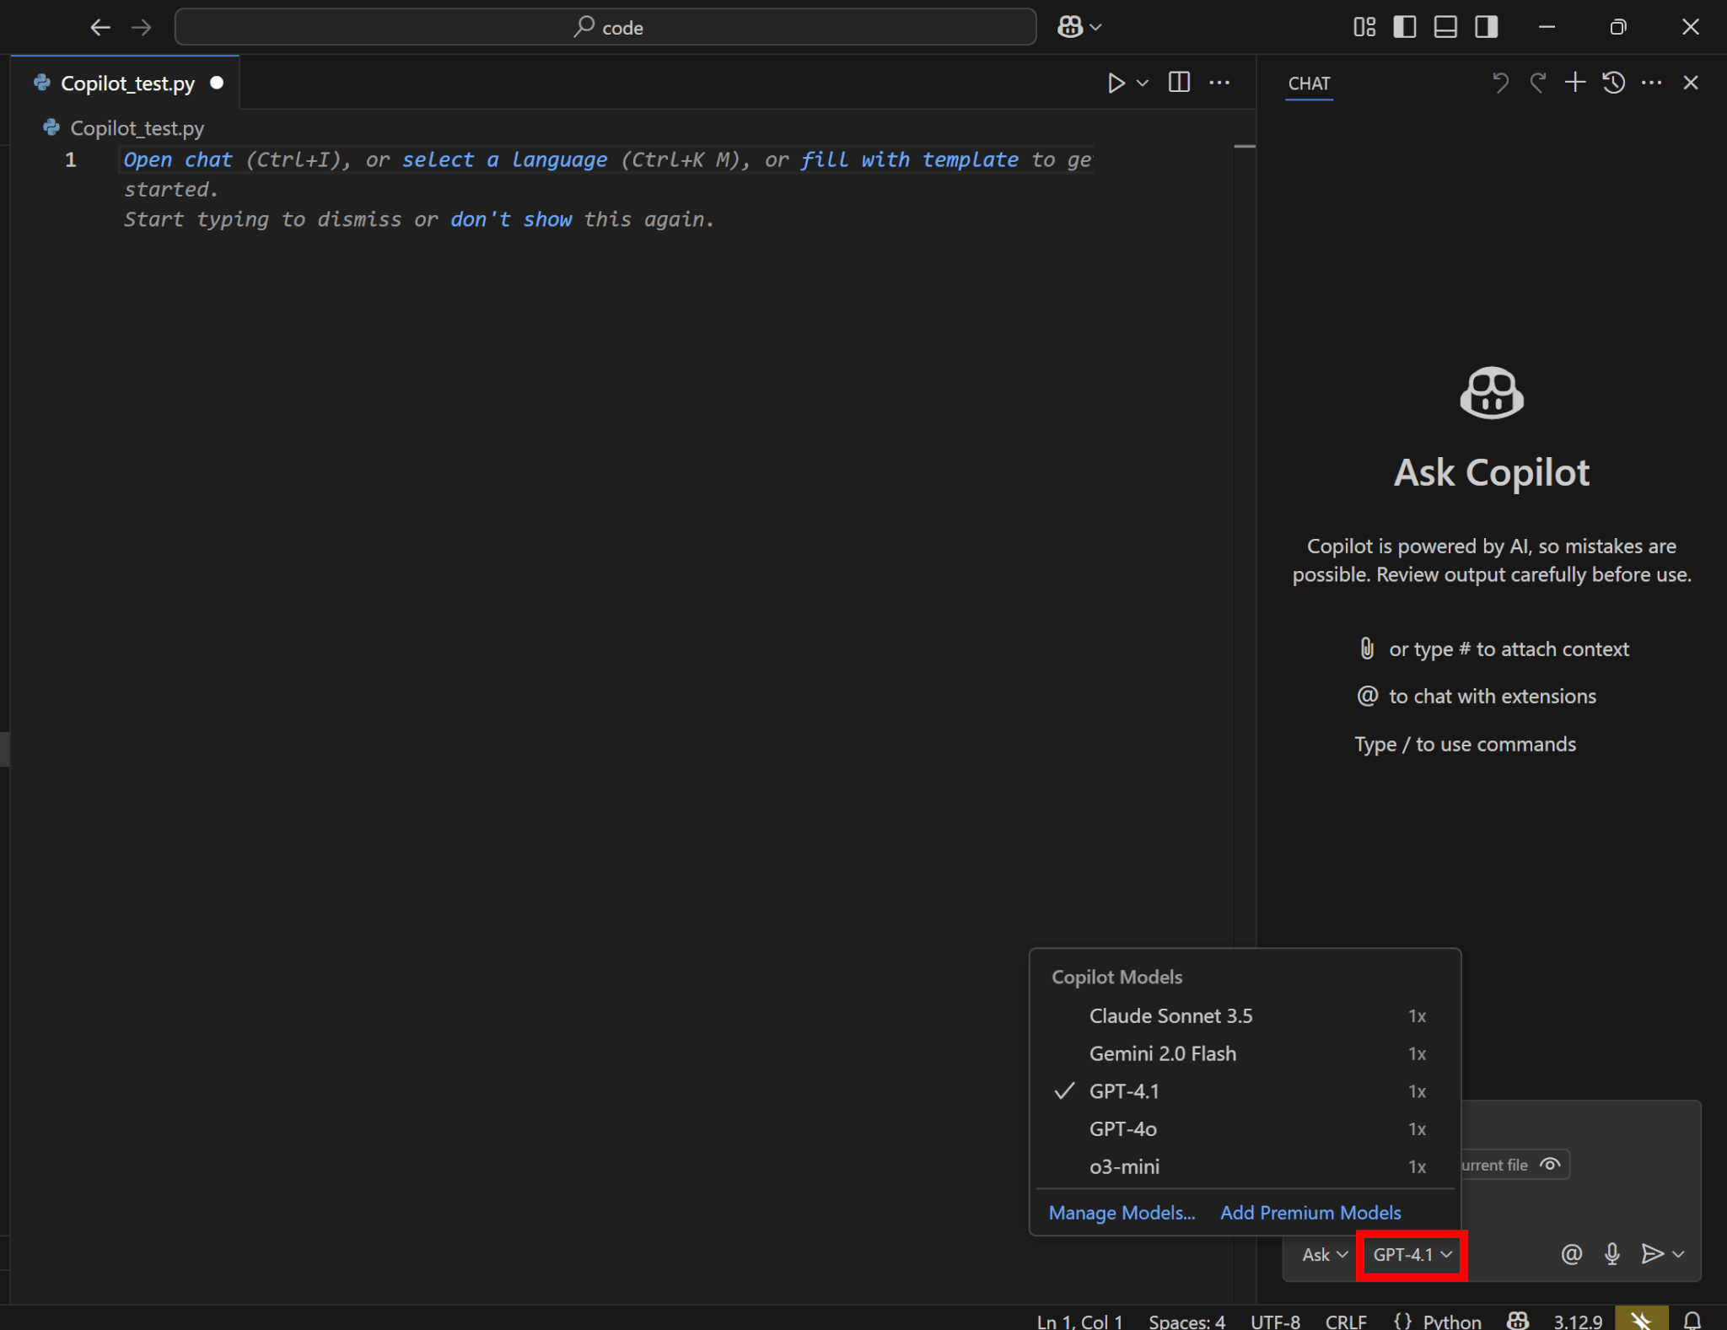Screen dimensions: 1727x1330
Task: Open editor more actions menu
Action: (x=1219, y=83)
